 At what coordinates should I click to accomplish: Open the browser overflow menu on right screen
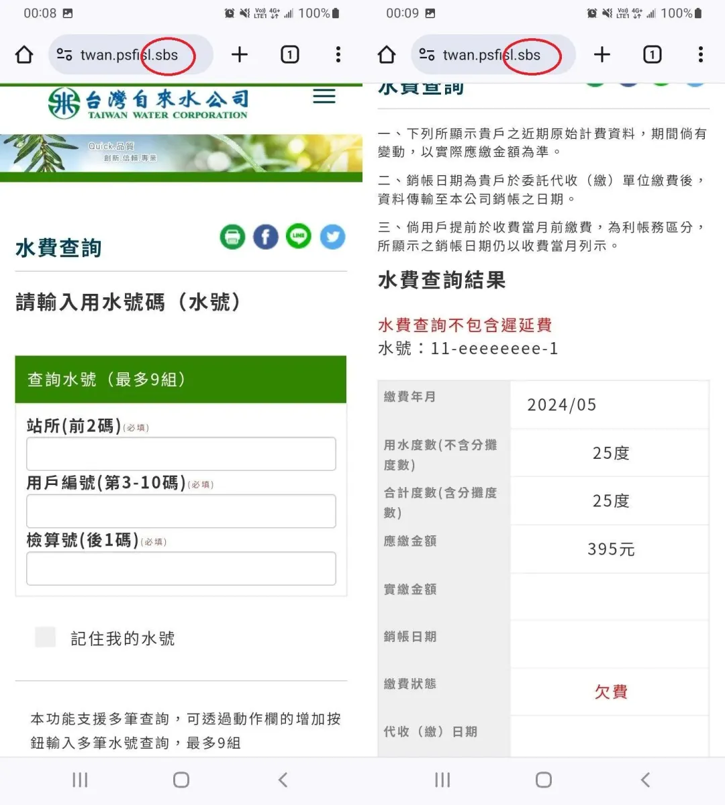pyautogui.click(x=701, y=54)
